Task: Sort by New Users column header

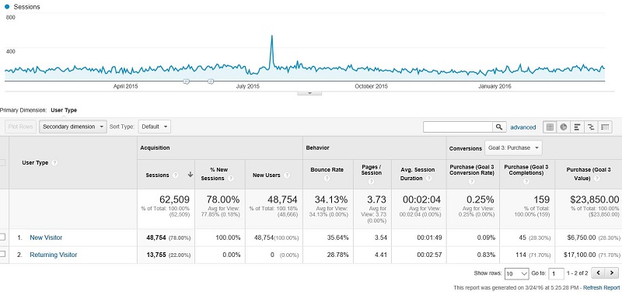Action: (267, 175)
